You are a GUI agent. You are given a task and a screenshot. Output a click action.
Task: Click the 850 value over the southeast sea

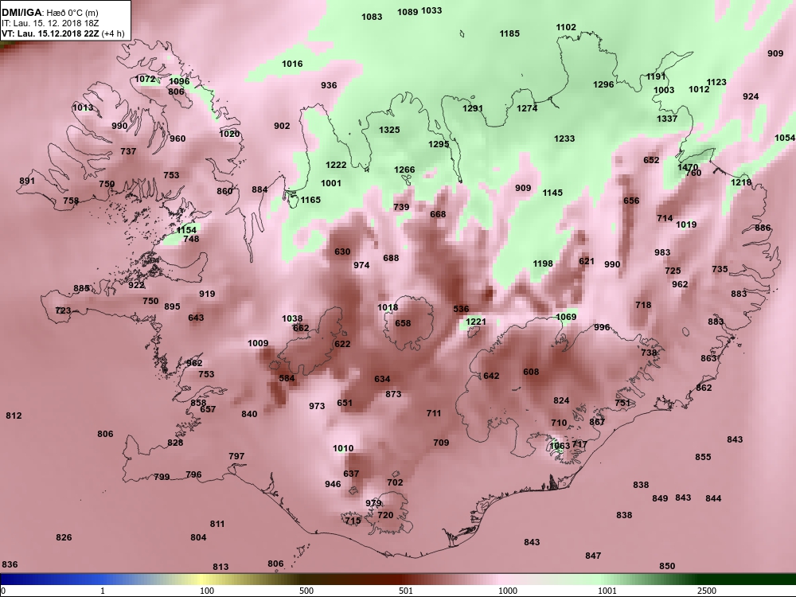pos(667,566)
